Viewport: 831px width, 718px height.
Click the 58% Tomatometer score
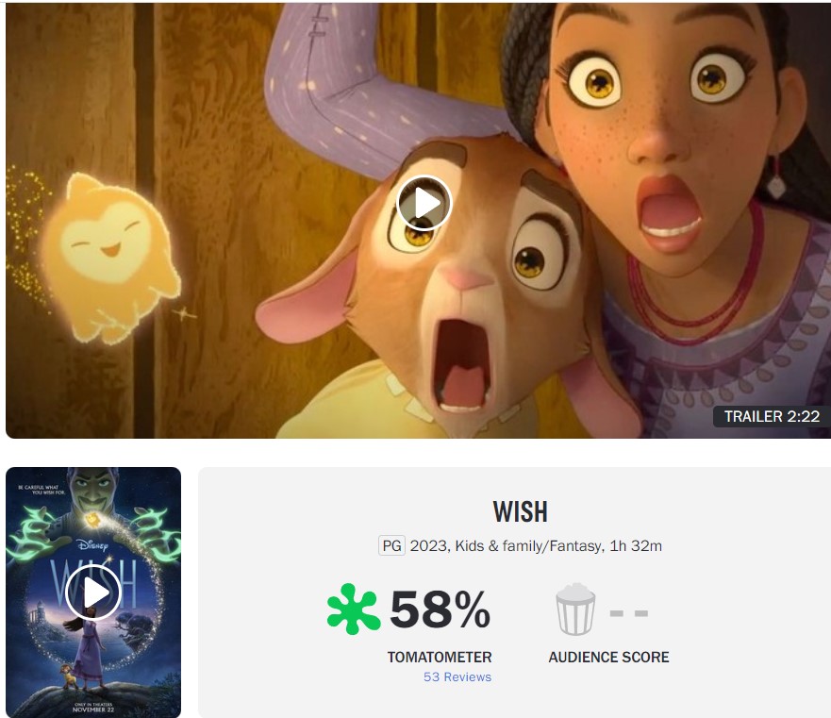coord(440,609)
